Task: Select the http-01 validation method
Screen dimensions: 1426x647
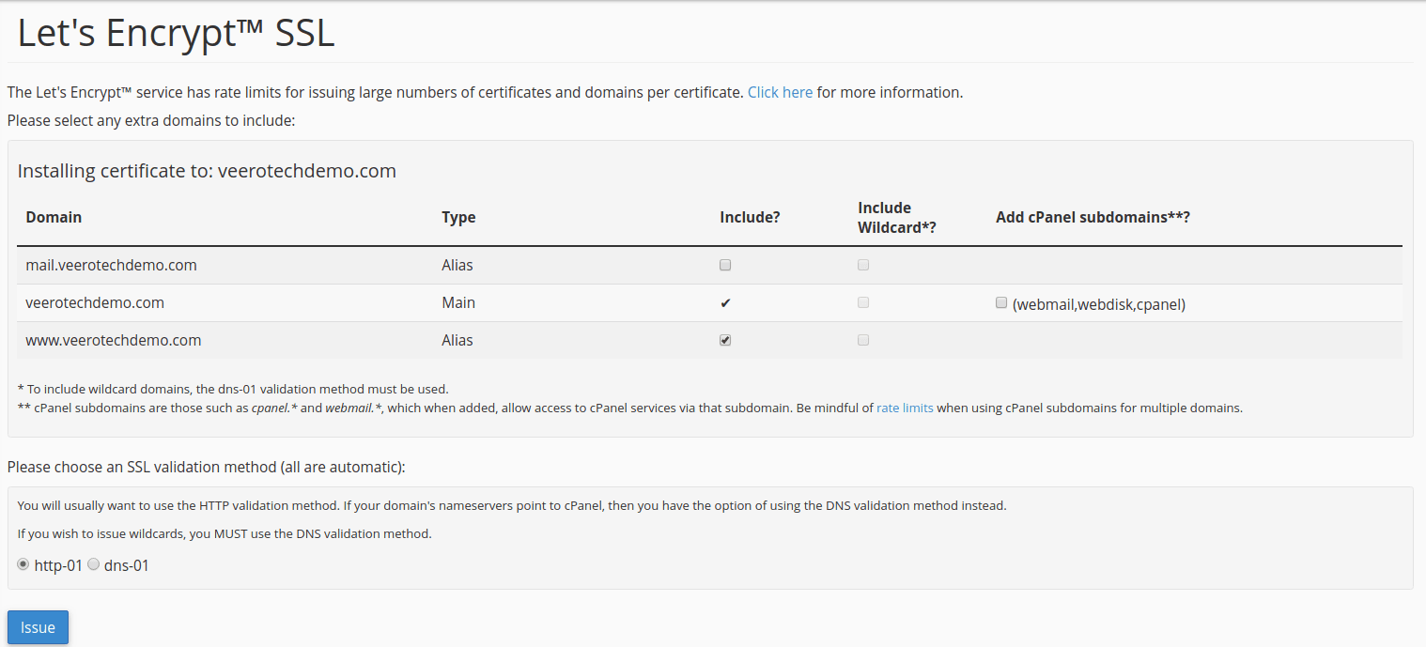Action: (x=23, y=563)
